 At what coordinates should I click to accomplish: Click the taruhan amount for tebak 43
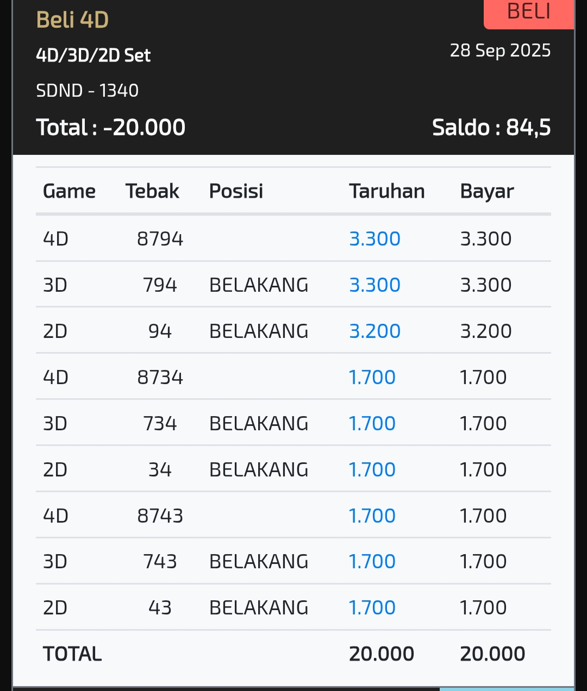pyautogui.click(x=372, y=607)
